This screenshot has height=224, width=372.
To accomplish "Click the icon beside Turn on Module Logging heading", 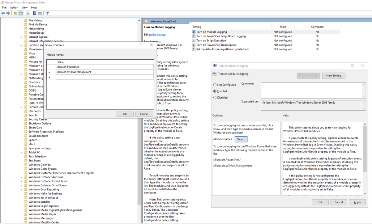I will pyautogui.click(x=215, y=74).
